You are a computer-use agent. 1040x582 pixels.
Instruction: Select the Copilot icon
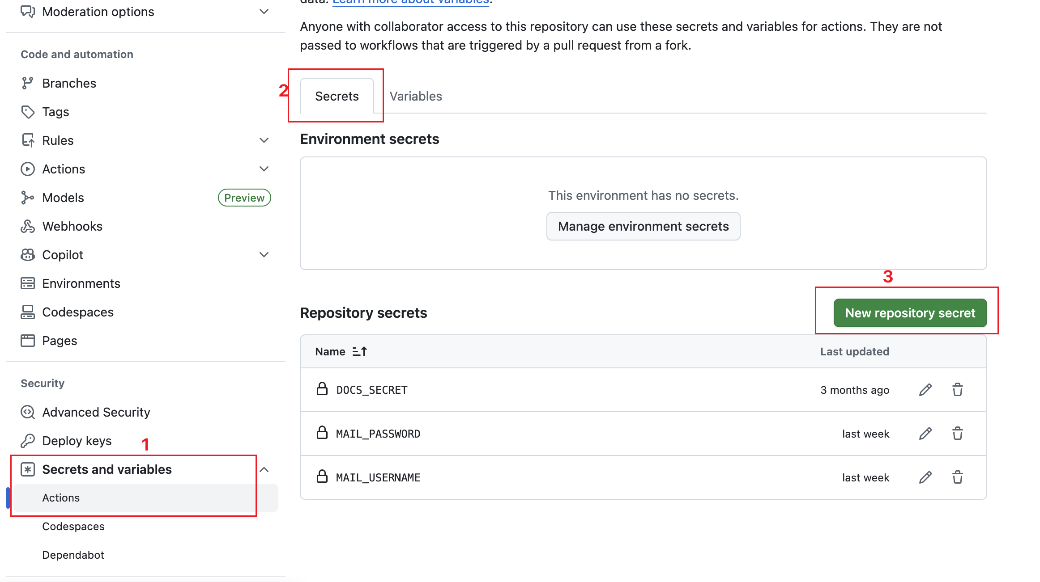pos(28,254)
